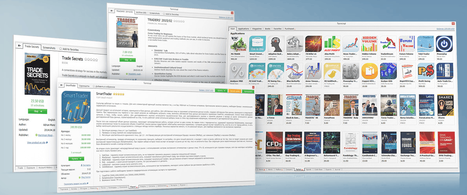Open Future Volume app icon
467x195 pixels.
(x=407, y=44)
